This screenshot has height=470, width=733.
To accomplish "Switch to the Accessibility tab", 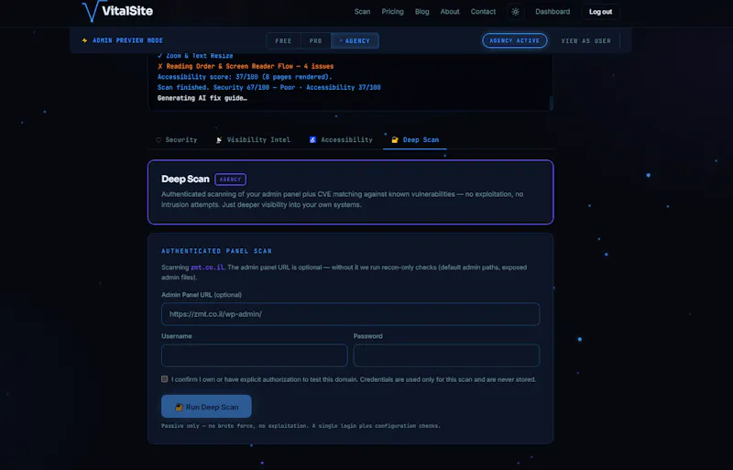I will [x=341, y=140].
